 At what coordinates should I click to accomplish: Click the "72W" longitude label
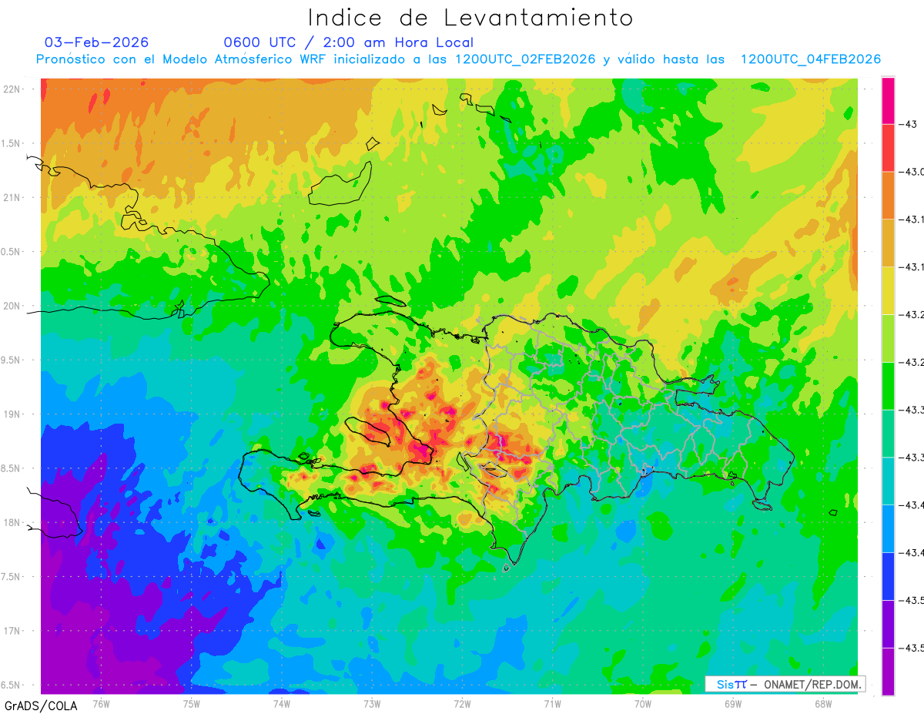[462, 703]
